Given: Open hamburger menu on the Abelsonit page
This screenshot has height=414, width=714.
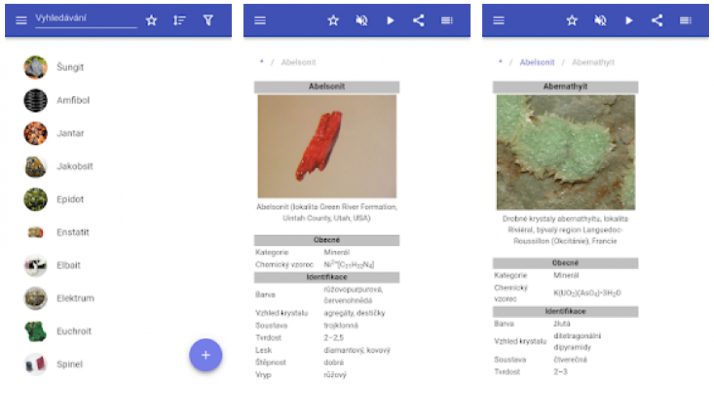Looking at the screenshot, I should point(260,21).
